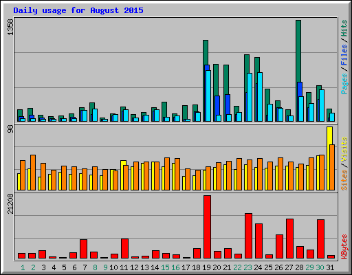Click the orange sites bar for day 2

pyautogui.click(x=33, y=173)
